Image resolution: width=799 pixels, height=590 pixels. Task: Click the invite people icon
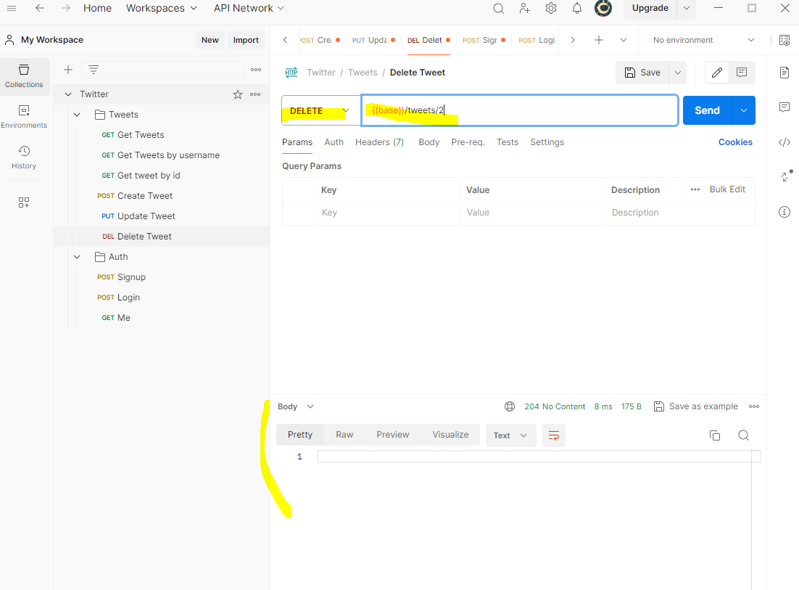(524, 8)
